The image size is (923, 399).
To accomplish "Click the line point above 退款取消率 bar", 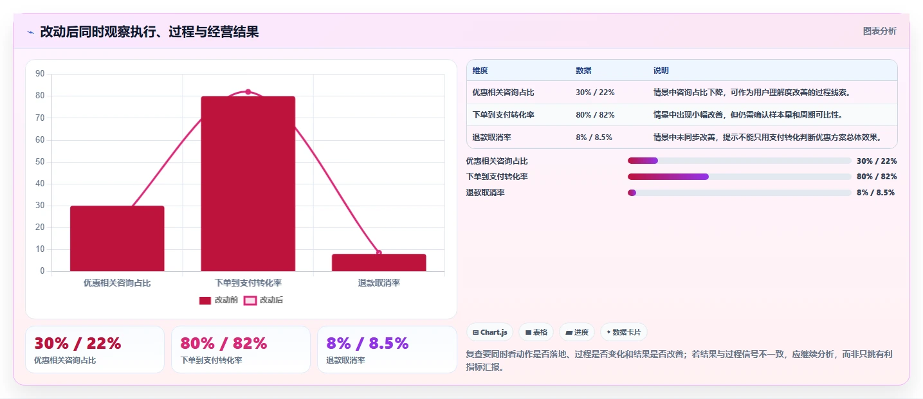I will pyautogui.click(x=379, y=253).
